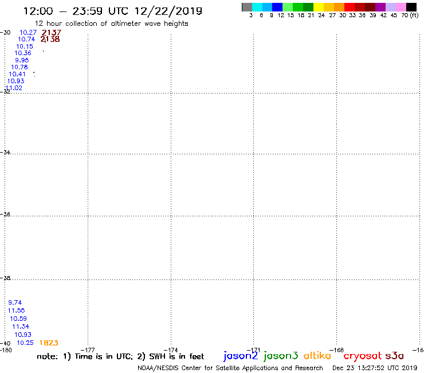Click the '70 (ft)' scale label
Screen dimensions: 424x373
pos(410,15)
